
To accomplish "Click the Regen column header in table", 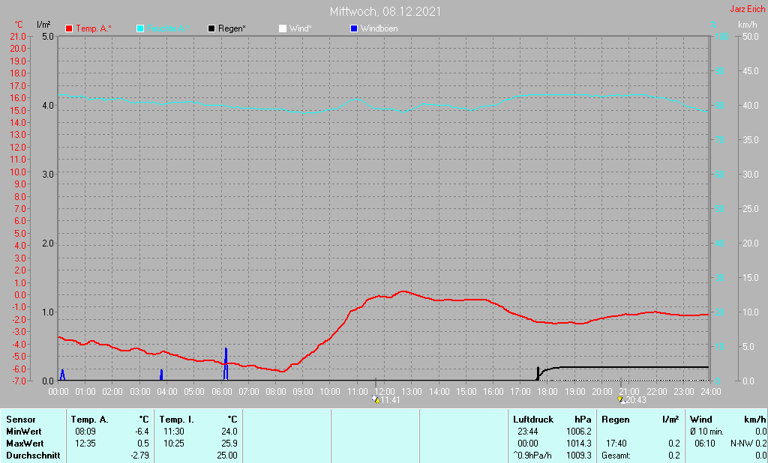I will [x=615, y=420].
